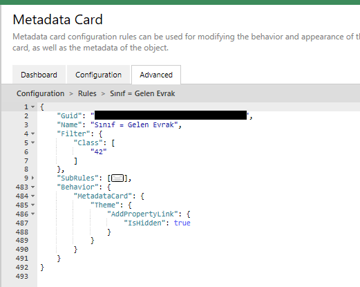360x287 pixels.
Task: Collapse the Class array fold arrow
Action: pyautogui.click(x=33, y=142)
